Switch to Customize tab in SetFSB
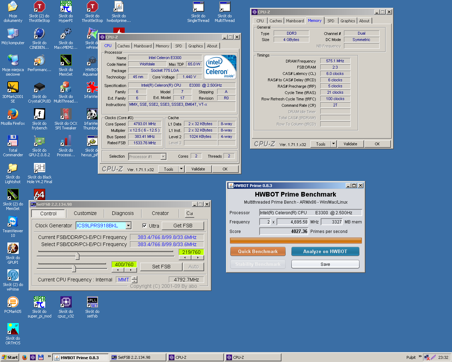The image size is (452, 362). tap(85, 213)
